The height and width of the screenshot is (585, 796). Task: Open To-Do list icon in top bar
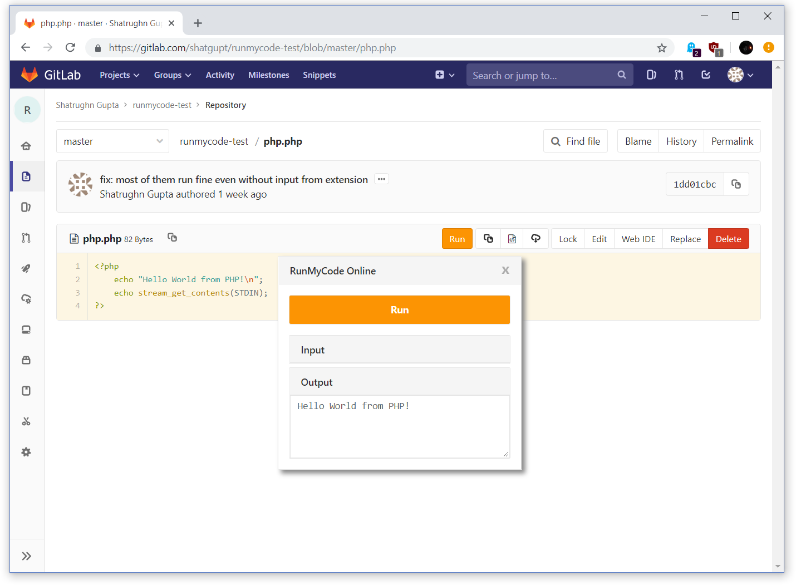point(706,75)
